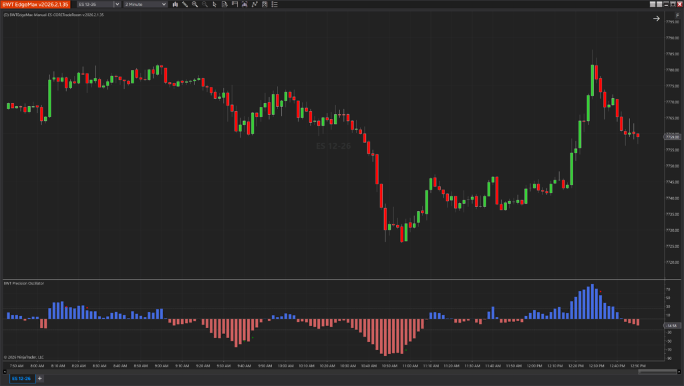Viewport: 684px width, 386px height.
Task: Click the -14.58 oscillator value marker
Action: click(672, 326)
